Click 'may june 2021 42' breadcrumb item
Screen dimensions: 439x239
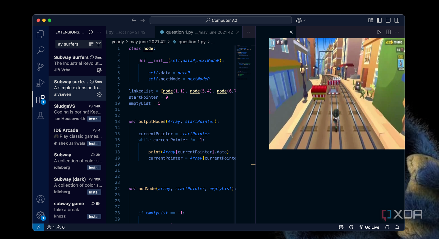coord(147,42)
